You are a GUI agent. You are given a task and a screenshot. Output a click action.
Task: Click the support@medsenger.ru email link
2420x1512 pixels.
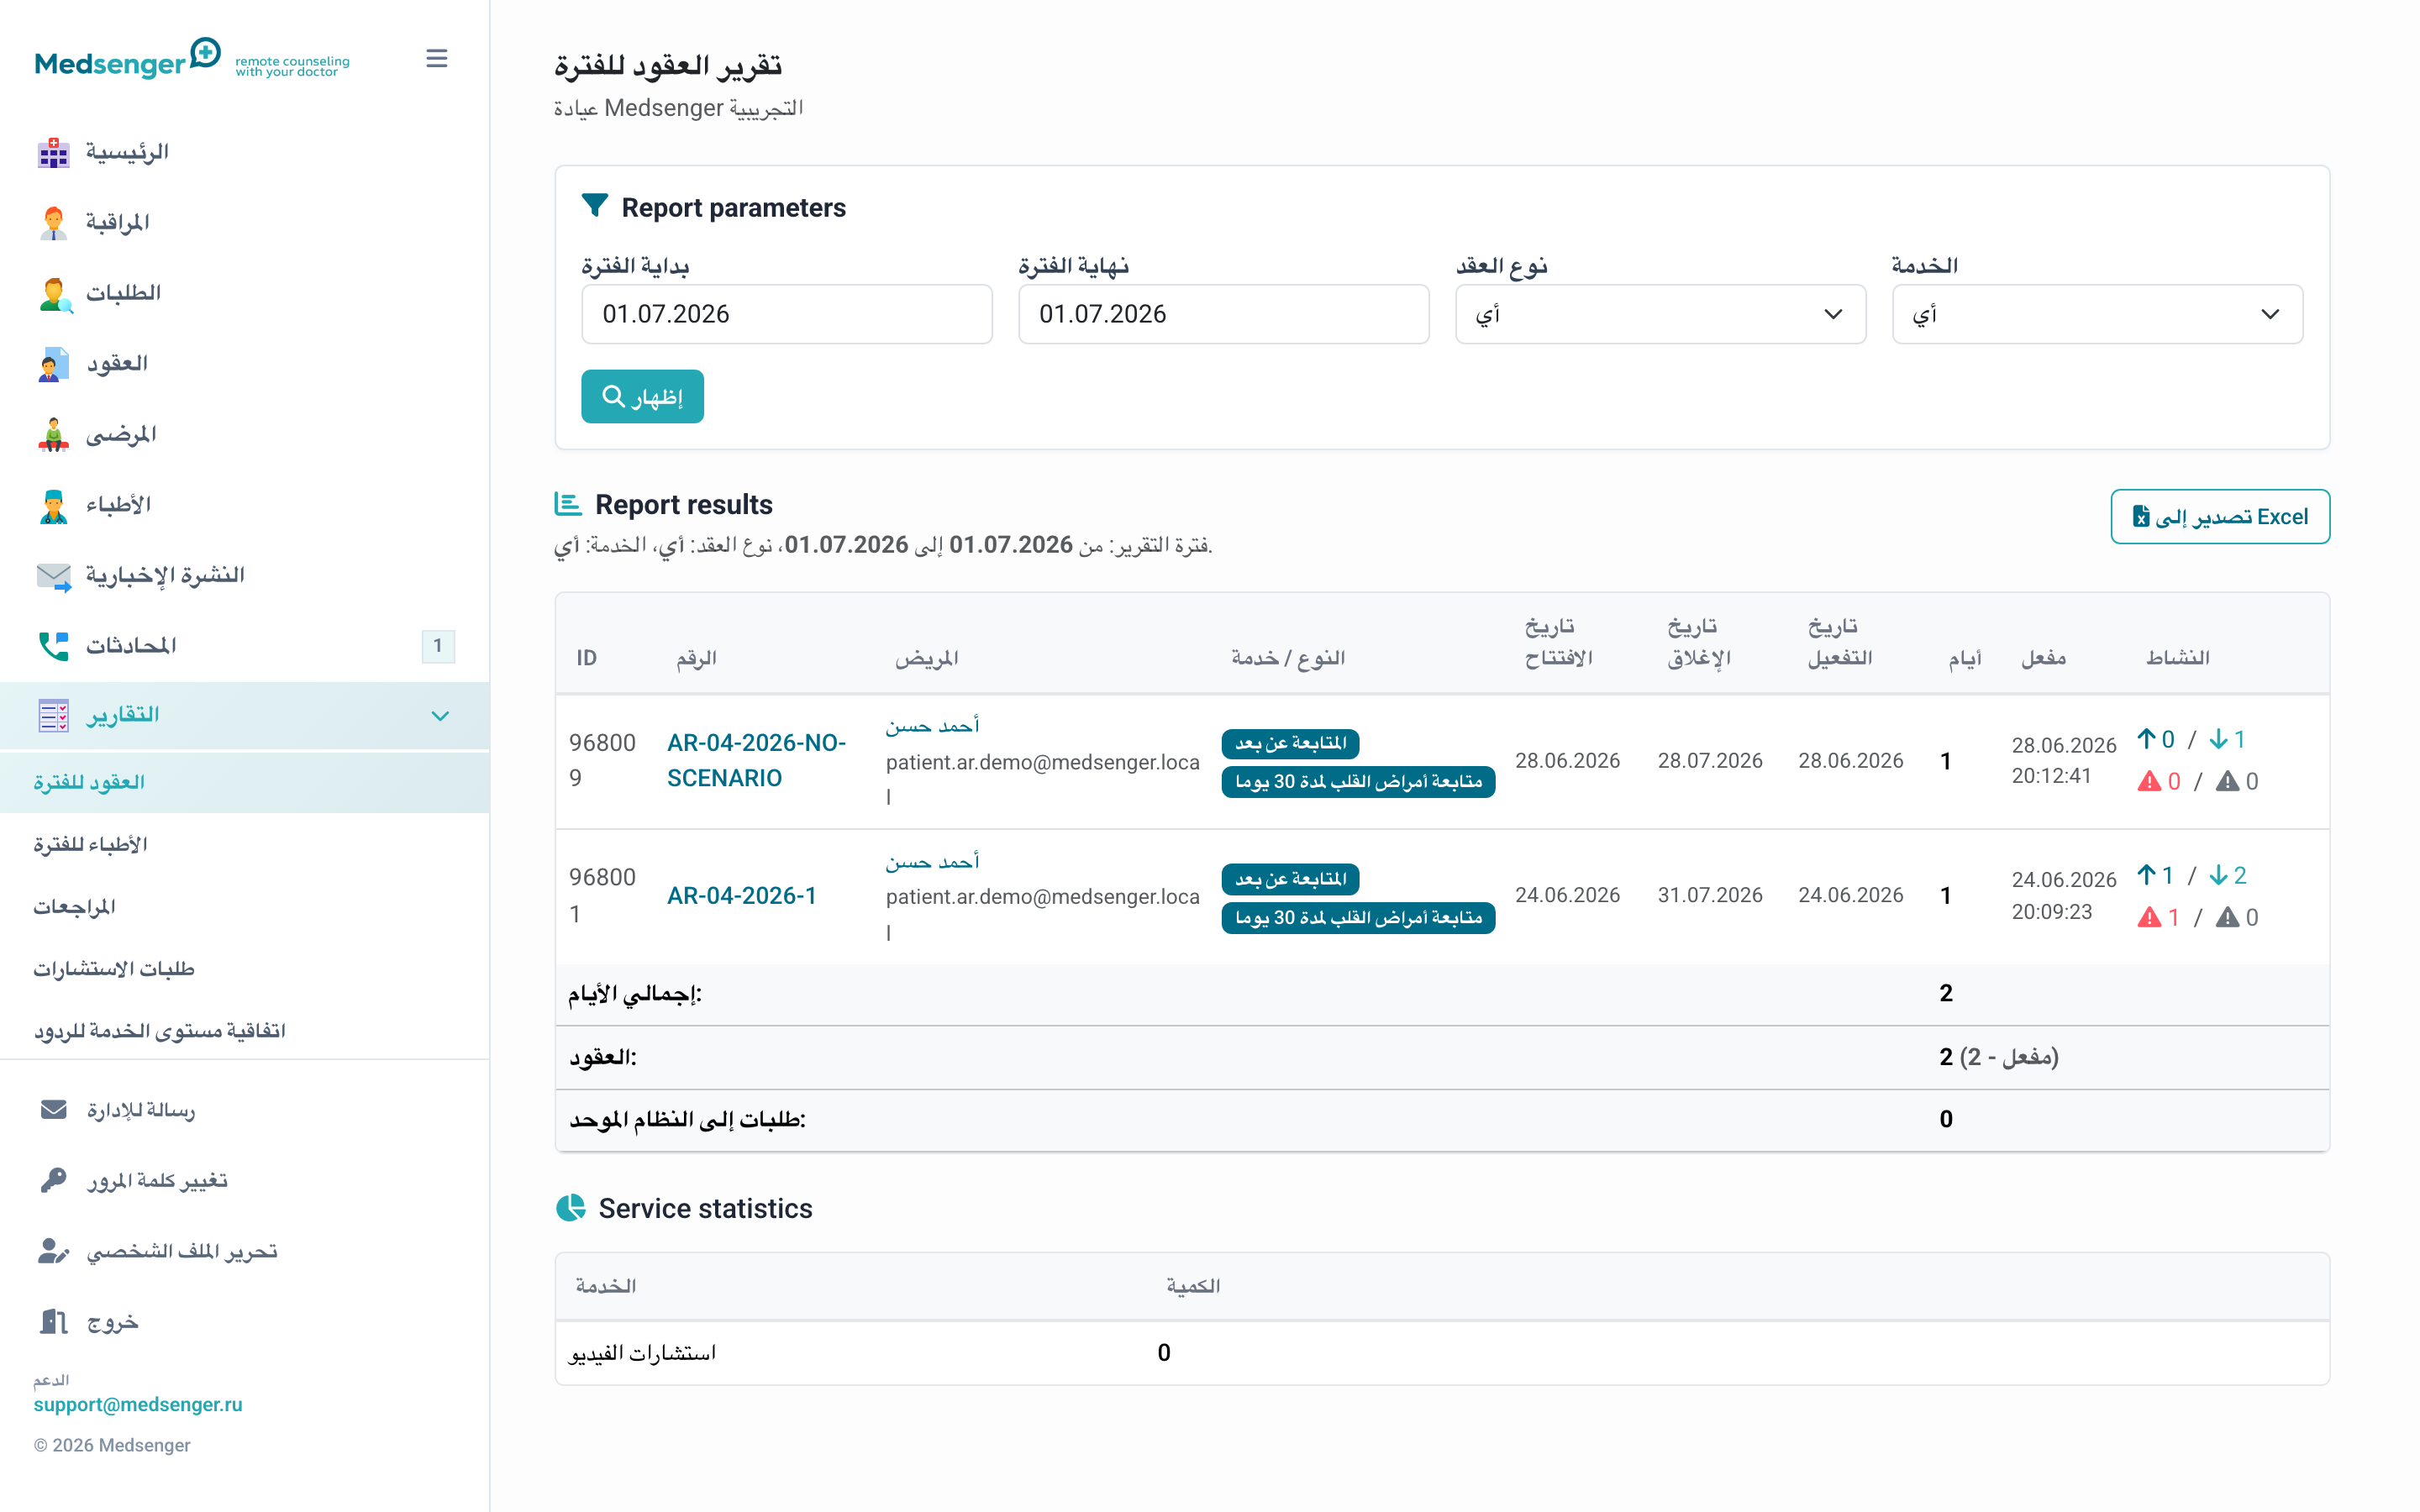(x=138, y=1404)
